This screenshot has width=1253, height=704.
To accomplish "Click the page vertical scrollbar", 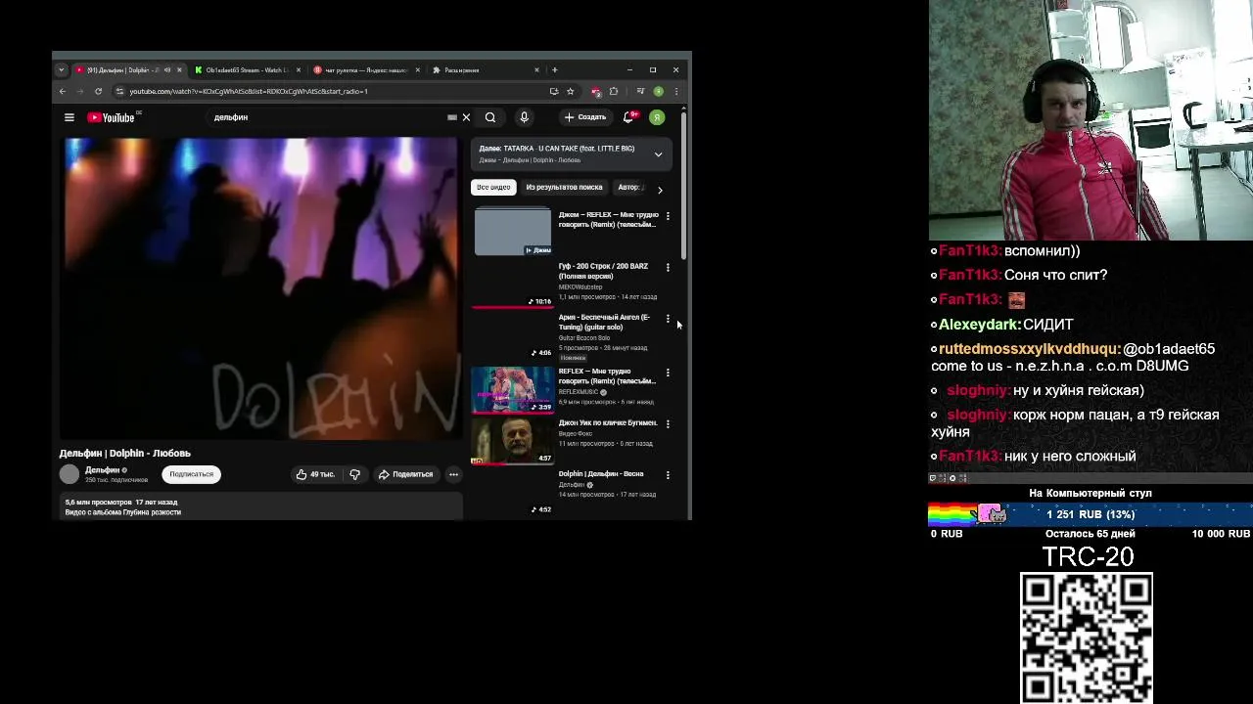I will click(684, 186).
